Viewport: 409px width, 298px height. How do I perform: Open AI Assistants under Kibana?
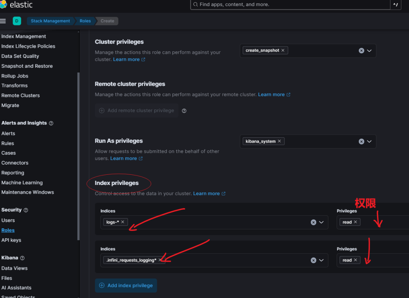tap(16, 288)
